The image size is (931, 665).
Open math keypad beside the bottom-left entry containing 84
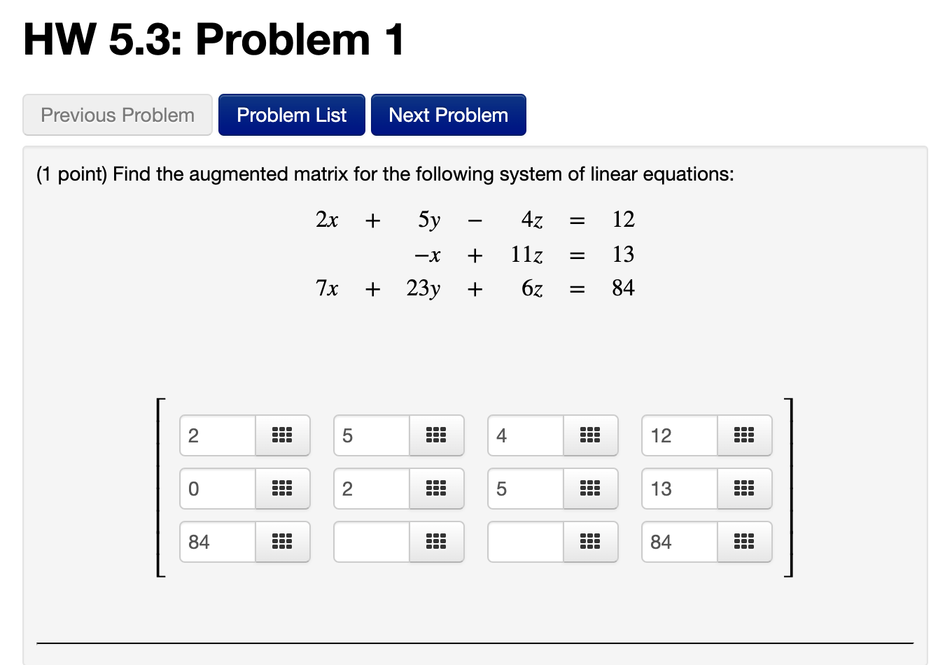(x=283, y=542)
